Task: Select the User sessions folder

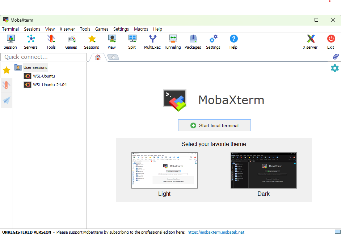Action: pos(35,67)
